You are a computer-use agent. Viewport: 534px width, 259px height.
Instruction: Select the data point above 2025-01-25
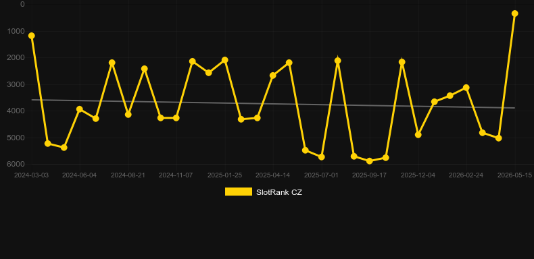click(x=225, y=60)
